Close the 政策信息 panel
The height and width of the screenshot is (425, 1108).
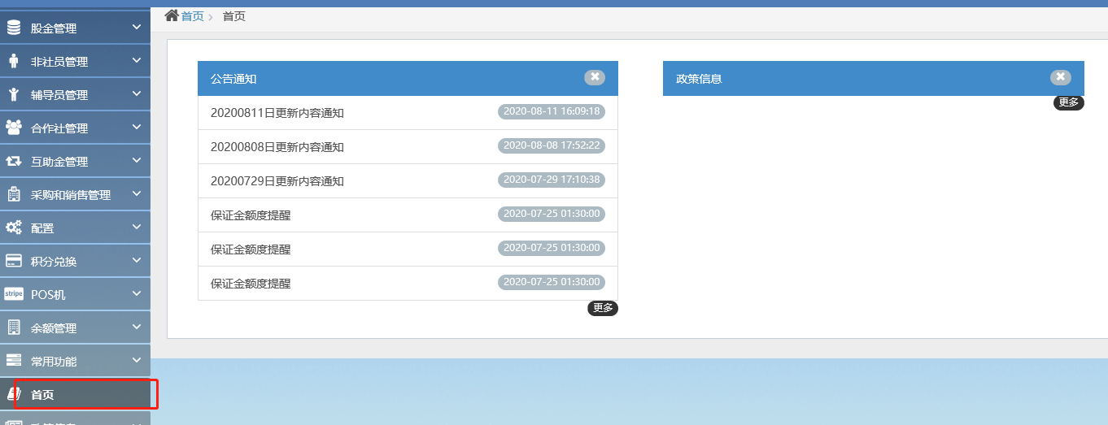tap(1060, 77)
